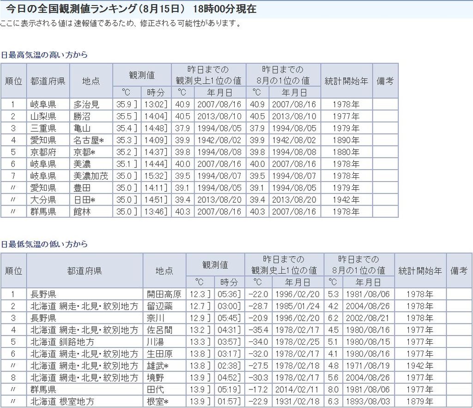Open the 多治見 station entry
This screenshot has height=408, width=473.
pos(86,104)
